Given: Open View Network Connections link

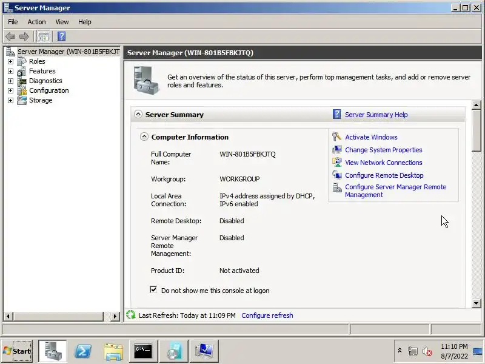Looking at the screenshot, I should (x=384, y=163).
